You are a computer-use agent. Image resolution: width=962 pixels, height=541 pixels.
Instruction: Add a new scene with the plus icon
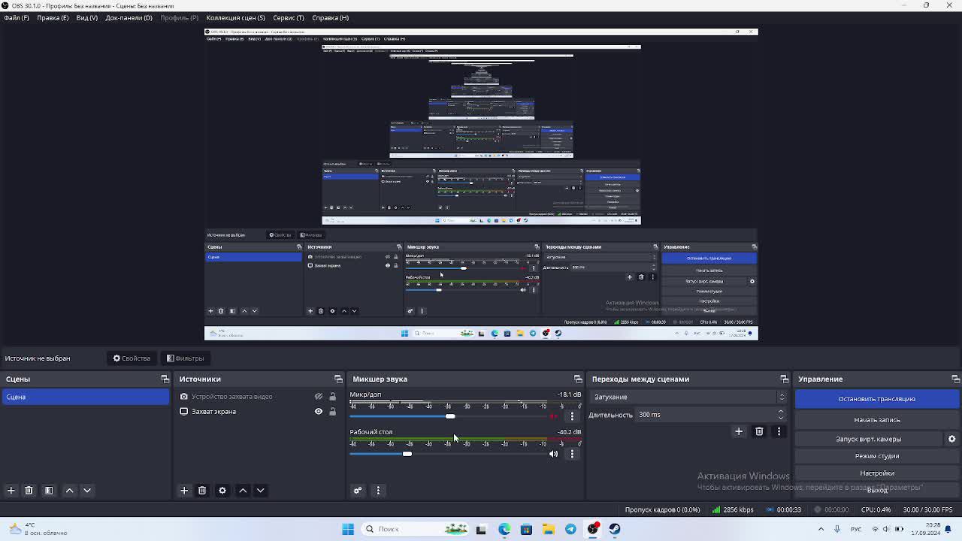tap(11, 491)
